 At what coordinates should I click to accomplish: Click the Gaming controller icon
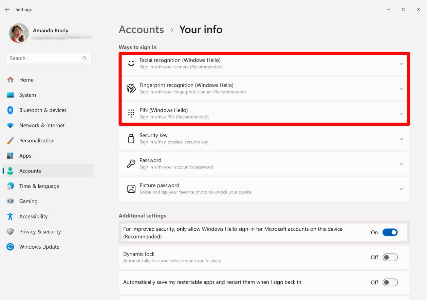tap(11, 201)
